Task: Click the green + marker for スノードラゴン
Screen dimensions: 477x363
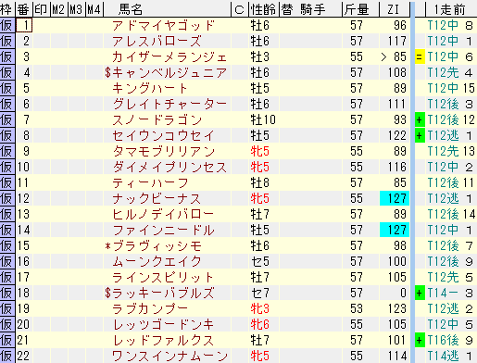Action: [x=420, y=119]
